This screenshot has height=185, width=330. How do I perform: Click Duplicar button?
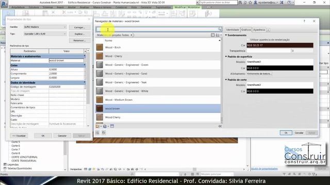tap(79, 34)
